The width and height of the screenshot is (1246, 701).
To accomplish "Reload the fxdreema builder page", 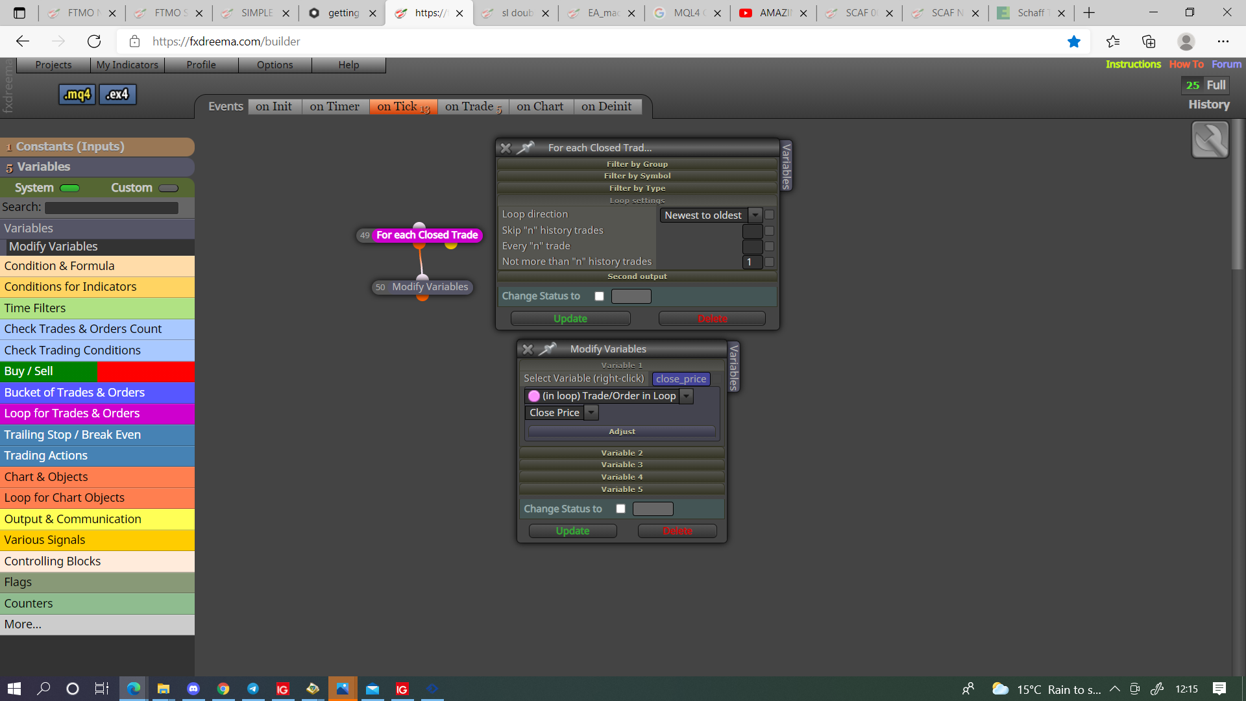I will pos(94,42).
